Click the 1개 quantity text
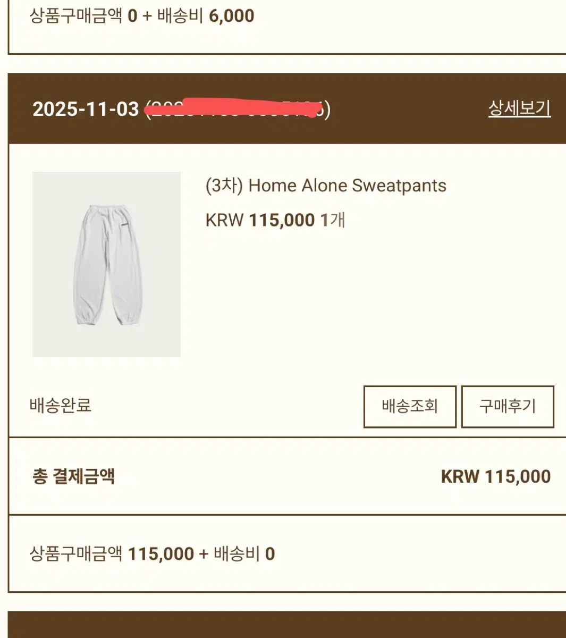Viewport: 566px width, 638px height. click(x=333, y=220)
